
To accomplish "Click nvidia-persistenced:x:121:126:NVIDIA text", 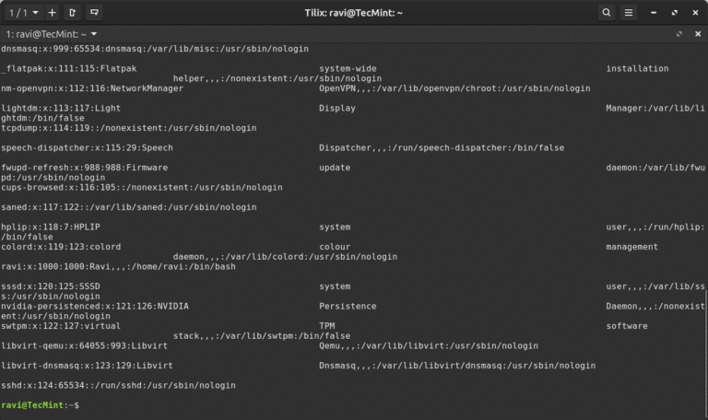I will (x=95, y=307).
